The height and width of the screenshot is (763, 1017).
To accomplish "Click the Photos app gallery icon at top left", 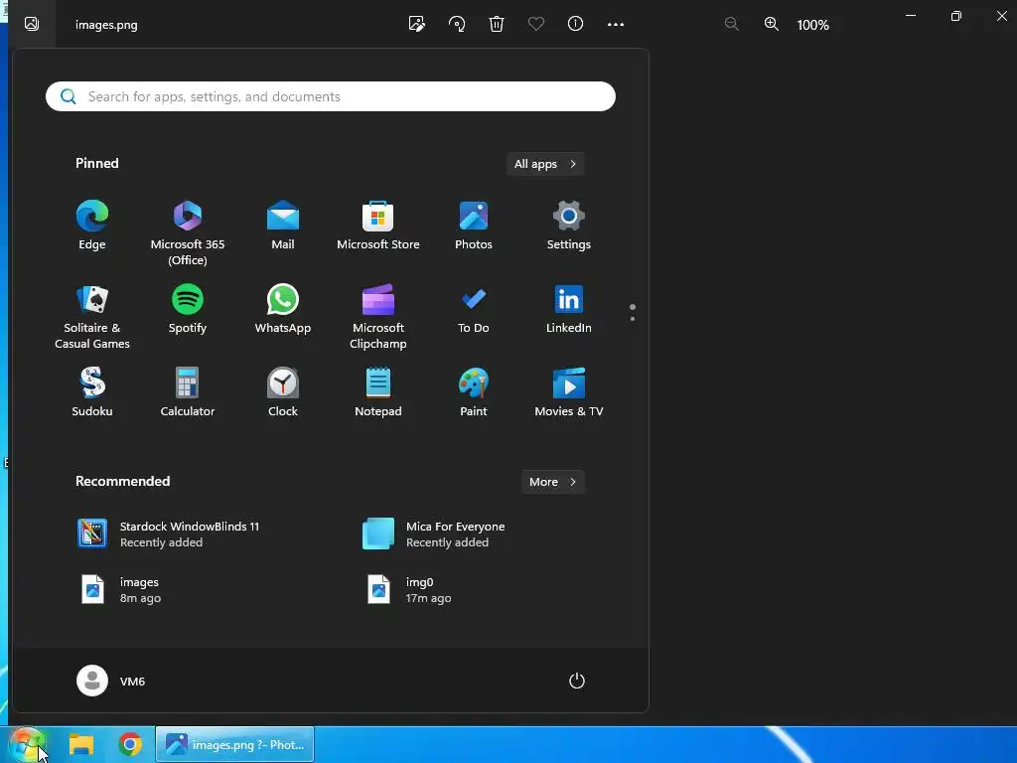I will [x=32, y=24].
